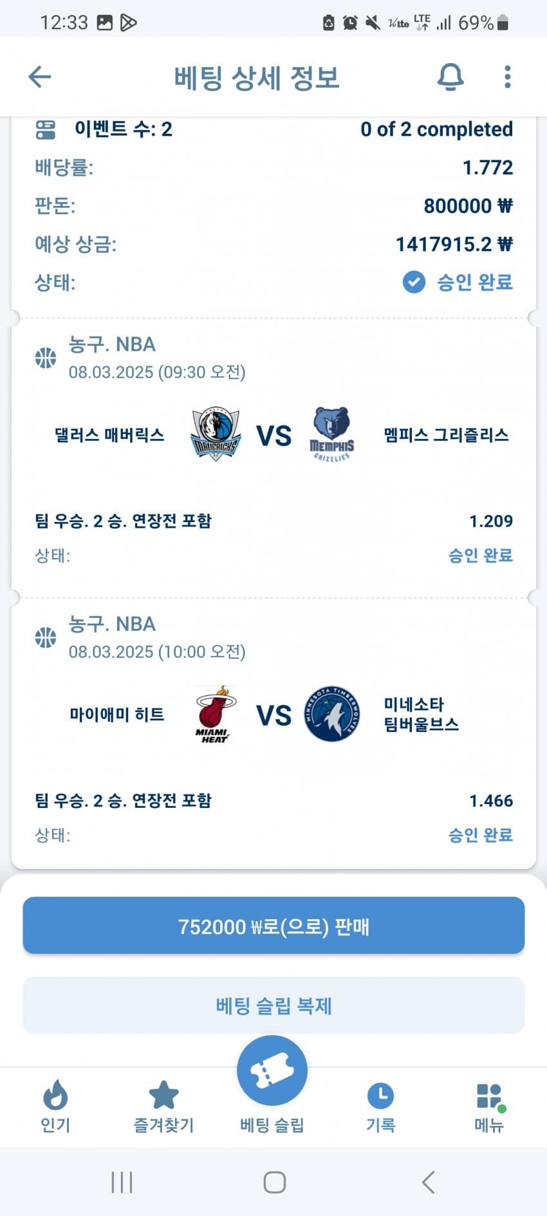Tap 베팅 슬립 복제 button
The width and height of the screenshot is (547, 1216).
[x=273, y=1005]
